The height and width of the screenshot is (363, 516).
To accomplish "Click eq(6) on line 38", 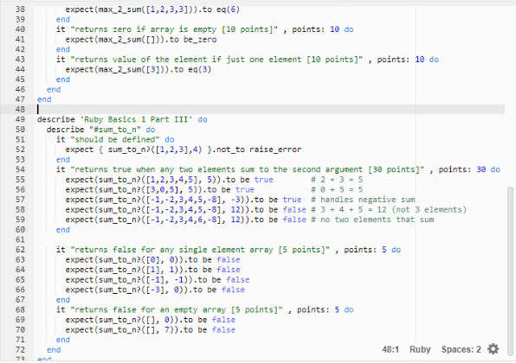I will tap(228, 10).
